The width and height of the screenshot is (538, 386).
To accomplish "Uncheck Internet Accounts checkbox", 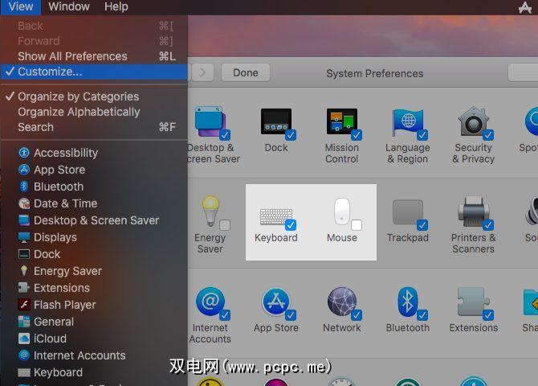I will (x=225, y=315).
